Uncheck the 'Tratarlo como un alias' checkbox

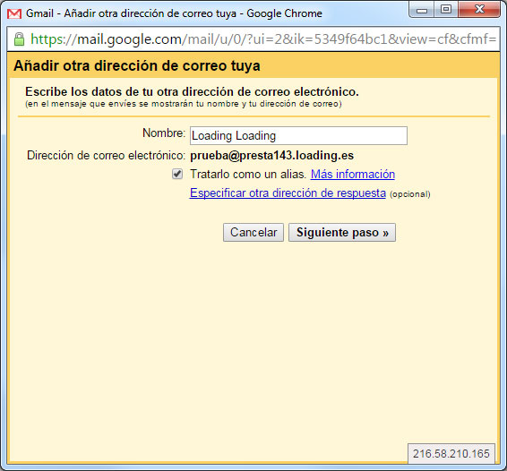pos(177,174)
